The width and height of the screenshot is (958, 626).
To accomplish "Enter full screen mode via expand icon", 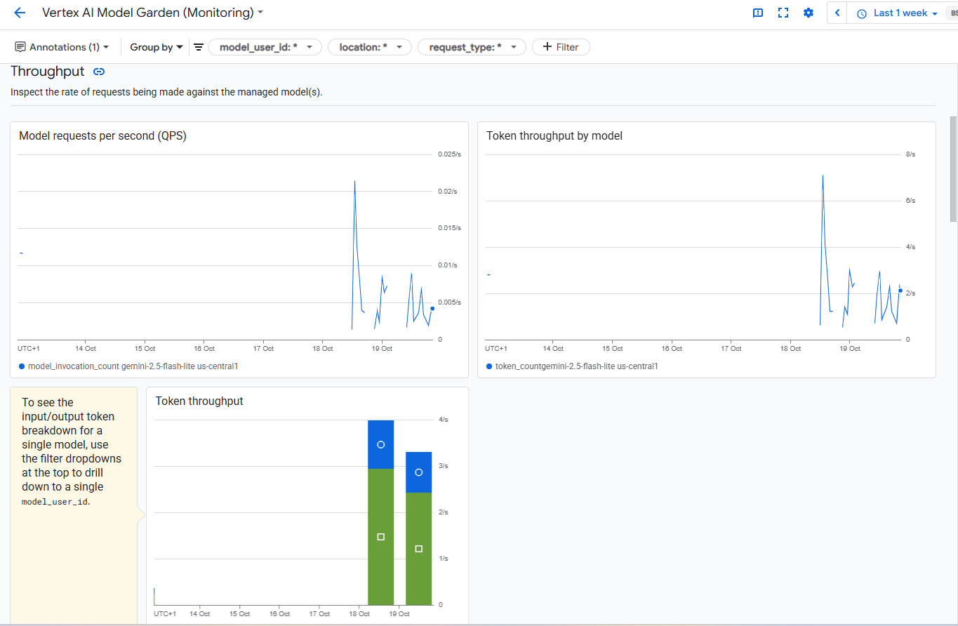I will click(x=783, y=13).
